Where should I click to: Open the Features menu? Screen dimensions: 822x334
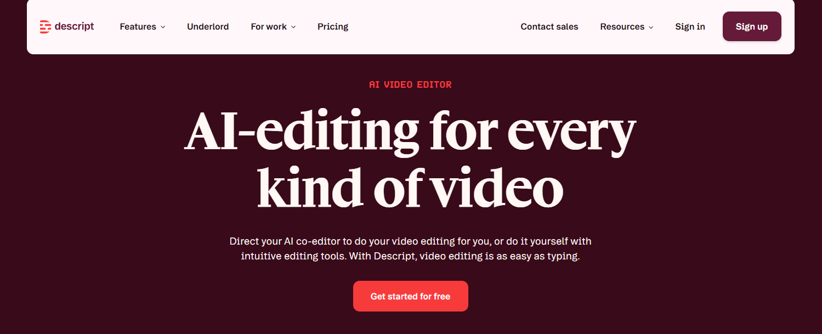138,26
